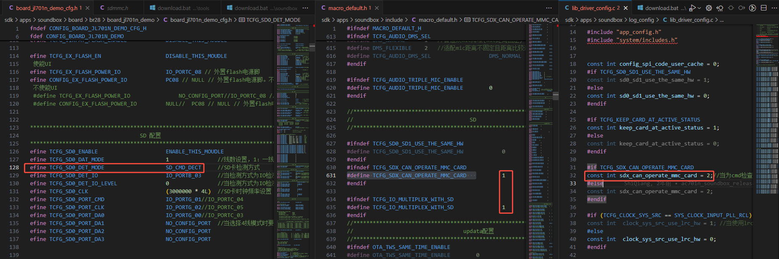Viewport: 779px width, 259px height.
Task: Click IO_PORTB_03 on the TCFG_SD0_DET_IO line
Action: 184,176
